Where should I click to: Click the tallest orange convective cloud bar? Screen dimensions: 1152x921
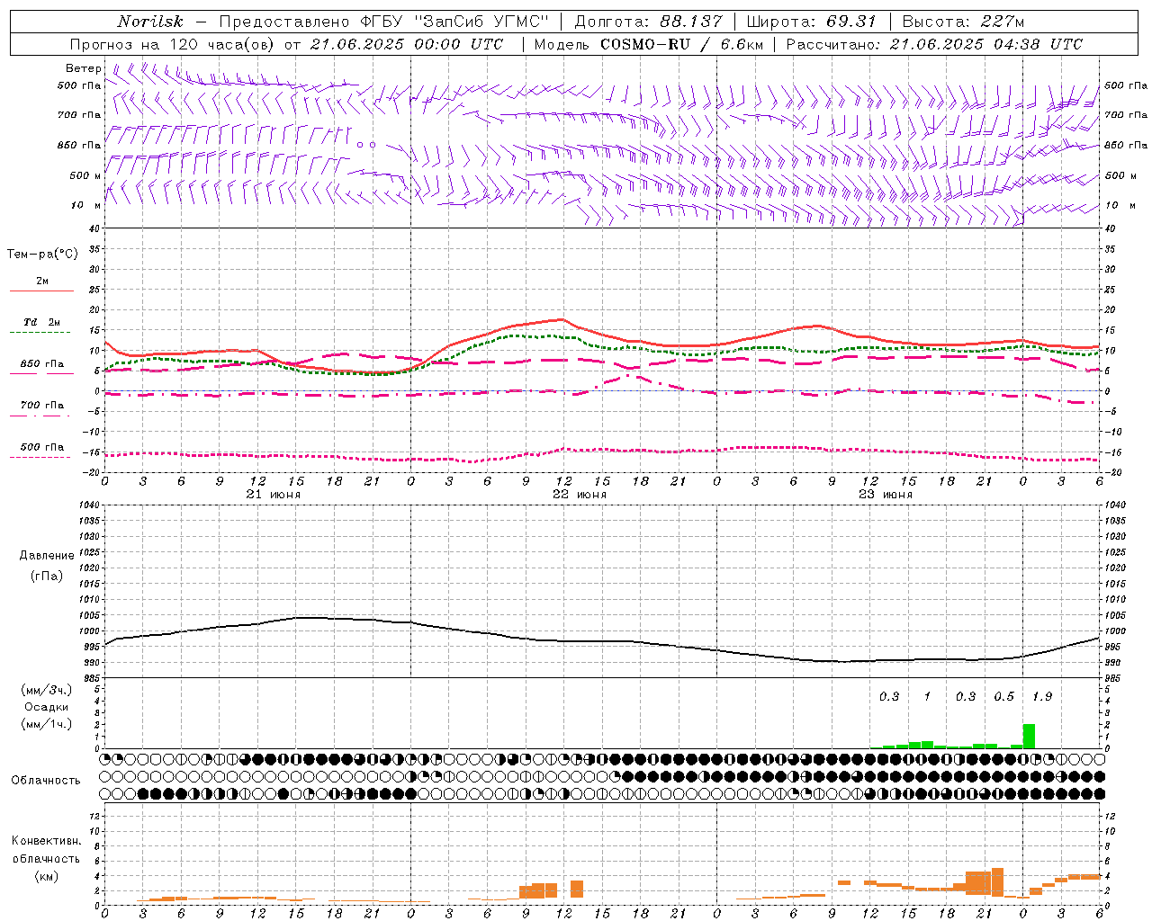(997, 881)
